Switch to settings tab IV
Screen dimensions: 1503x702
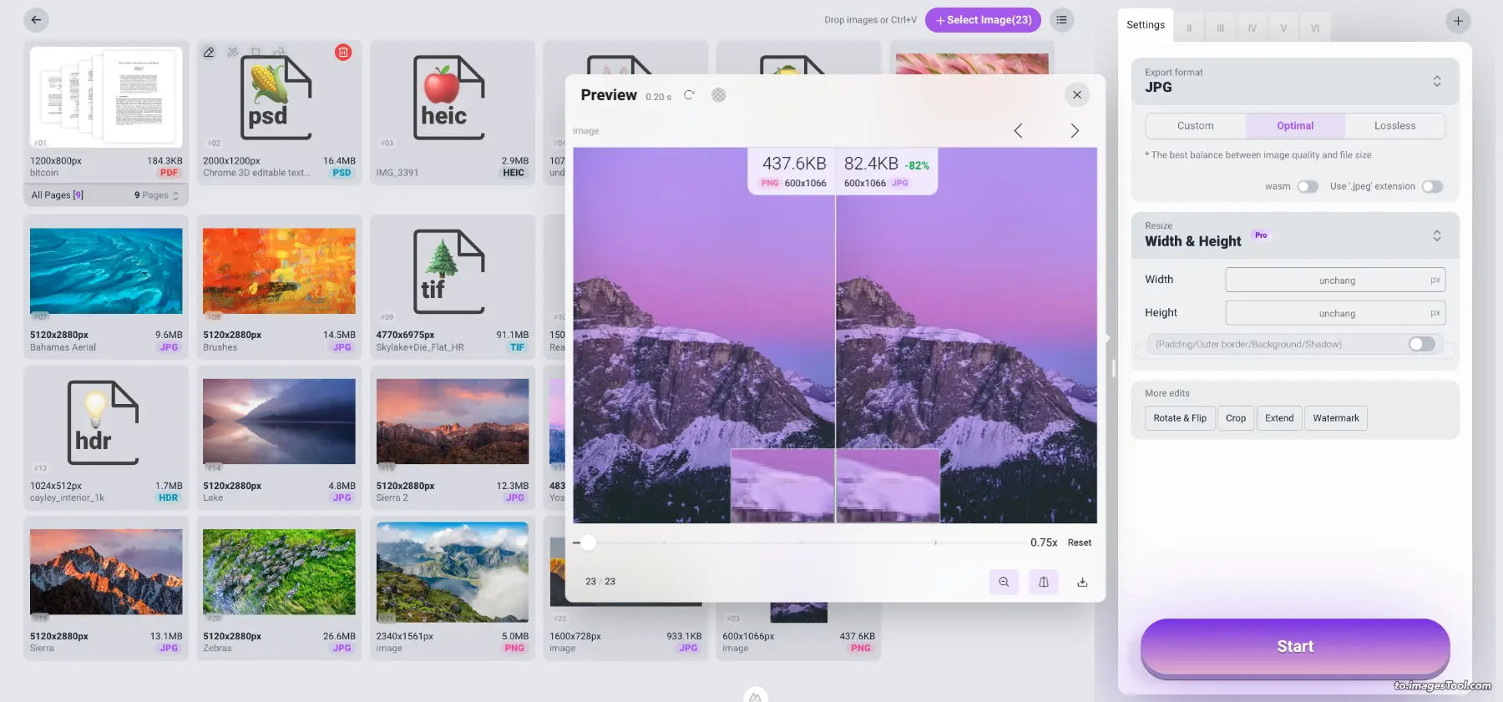[x=1252, y=28]
